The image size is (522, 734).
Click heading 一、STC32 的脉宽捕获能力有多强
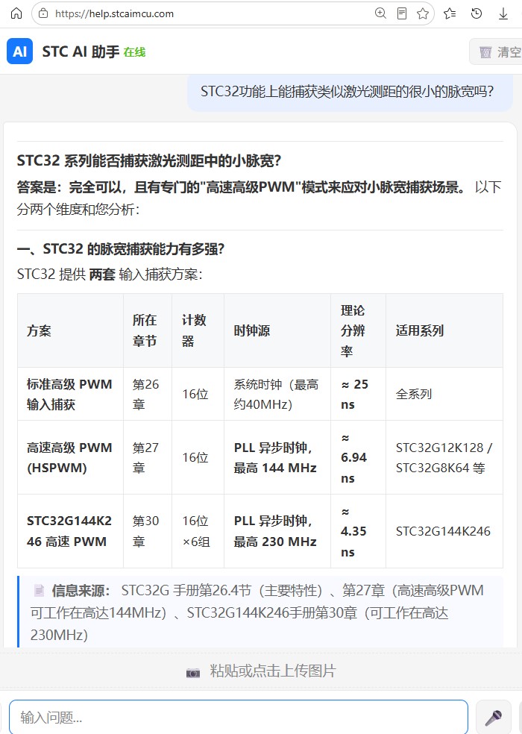pyautogui.click(x=121, y=248)
